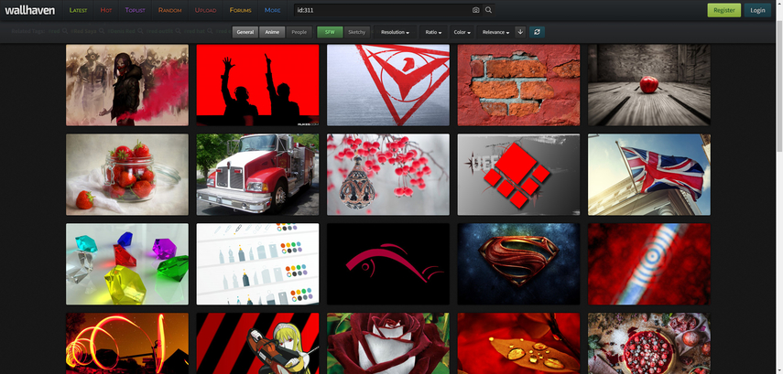
Task: Open the Resolution dropdown
Action: [x=395, y=32]
